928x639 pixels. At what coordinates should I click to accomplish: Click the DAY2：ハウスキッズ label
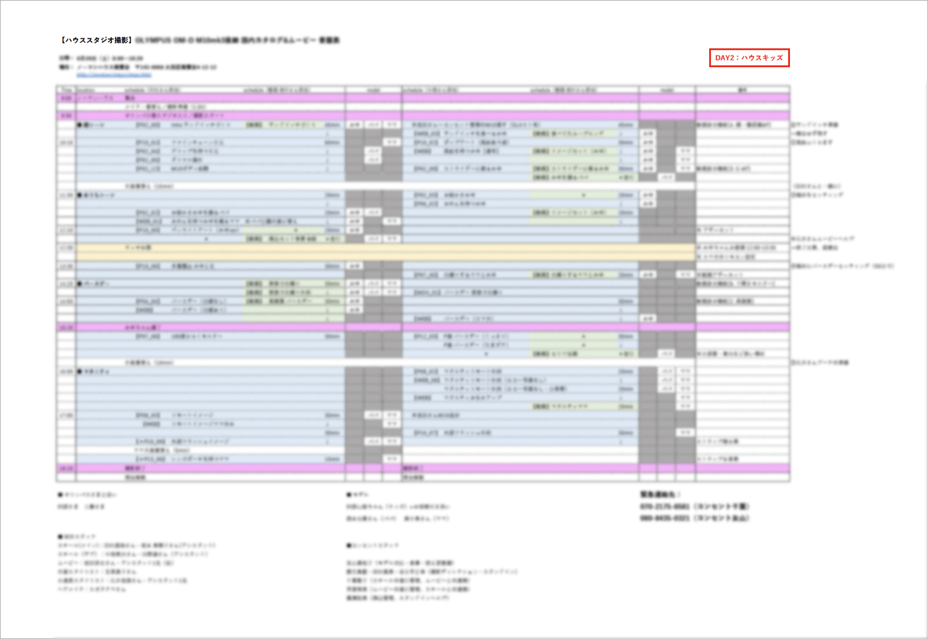click(x=749, y=58)
